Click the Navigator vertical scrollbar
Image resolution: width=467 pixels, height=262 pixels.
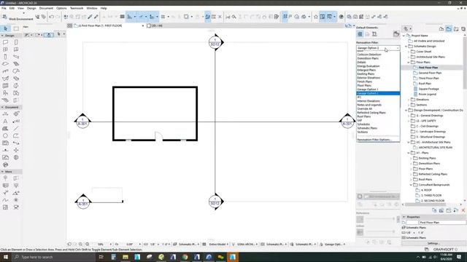[x=465, y=63]
